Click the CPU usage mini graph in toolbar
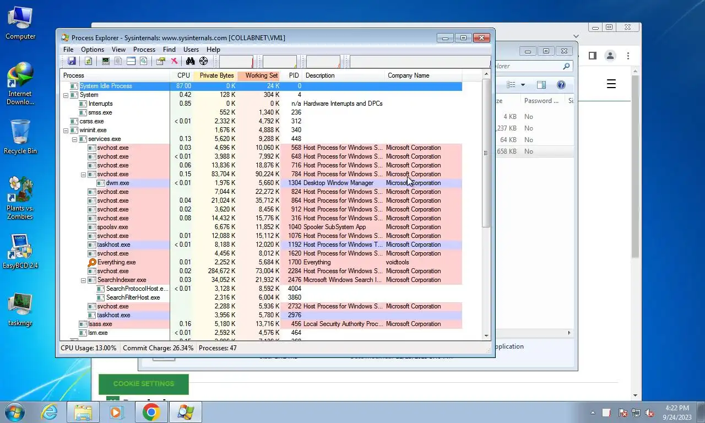The image size is (705, 423). pyautogui.click(x=236, y=61)
